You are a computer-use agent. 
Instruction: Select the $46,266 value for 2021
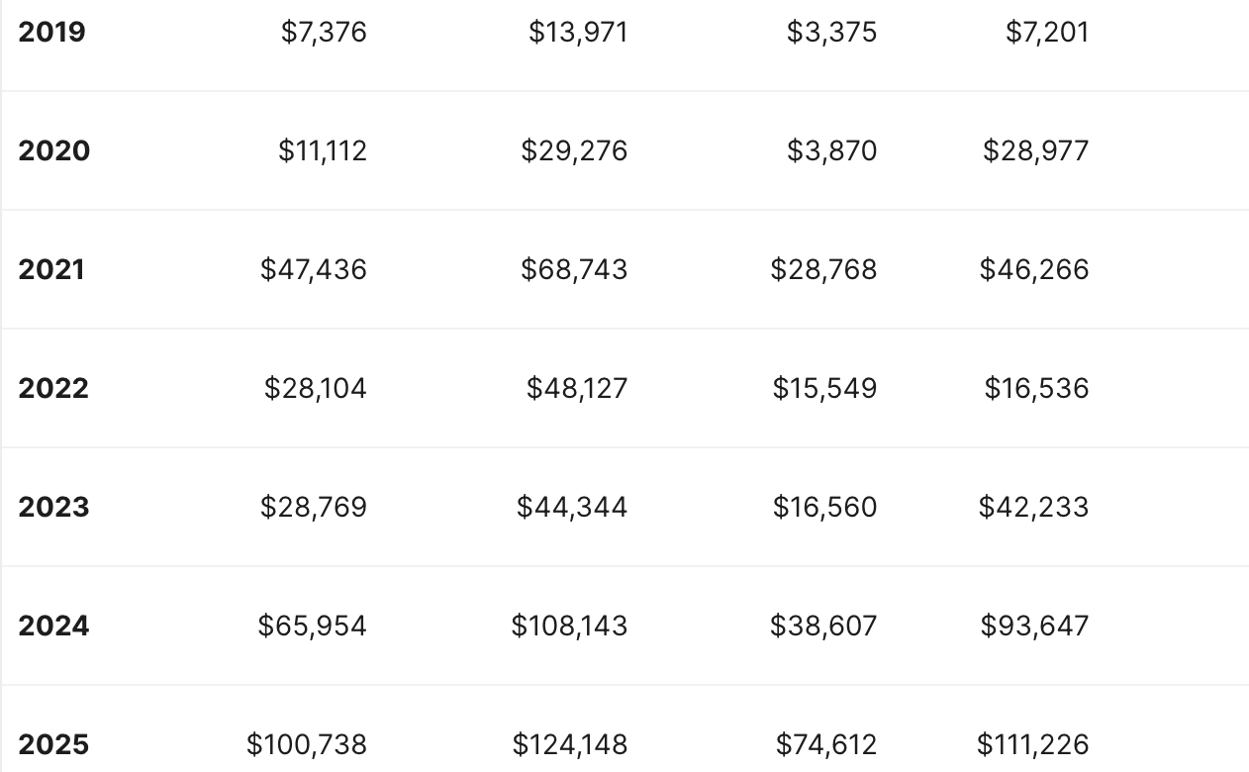point(1034,269)
